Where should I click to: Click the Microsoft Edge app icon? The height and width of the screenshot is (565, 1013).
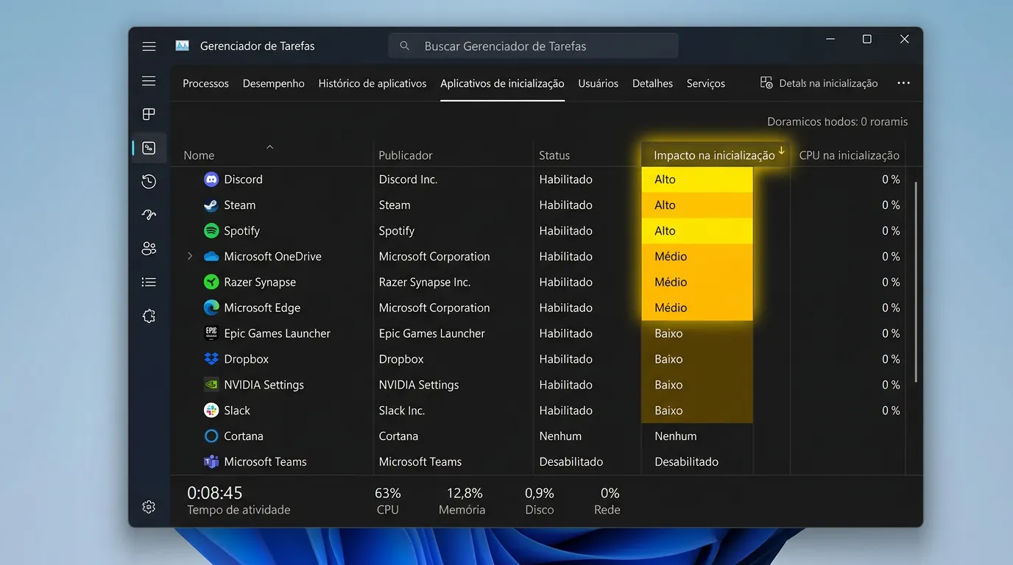[211, 308]
